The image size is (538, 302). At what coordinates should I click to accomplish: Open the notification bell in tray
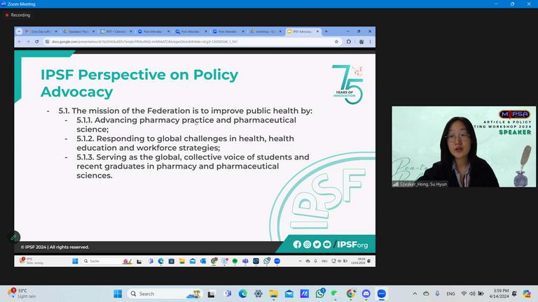coord(514,294)
